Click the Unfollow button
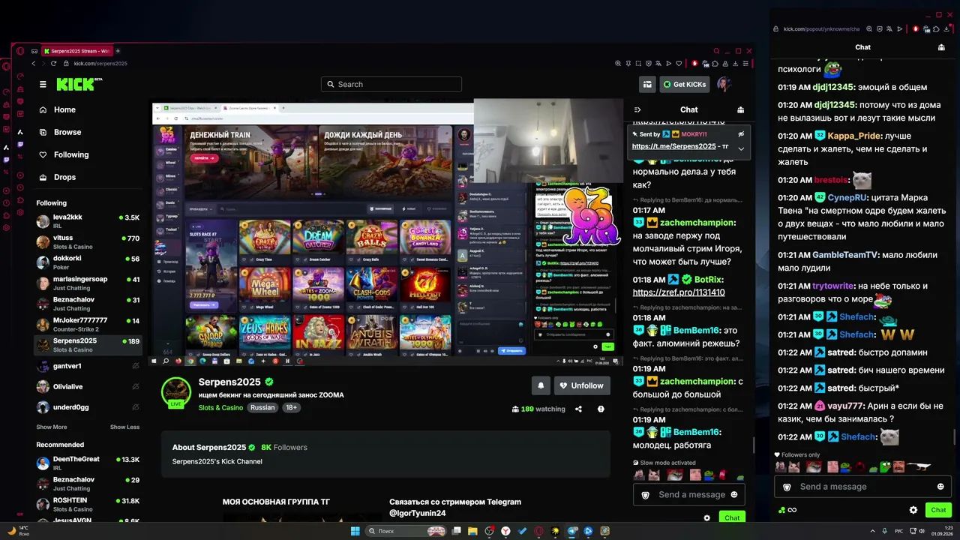 pyautogui.click(x=582, y=385)
